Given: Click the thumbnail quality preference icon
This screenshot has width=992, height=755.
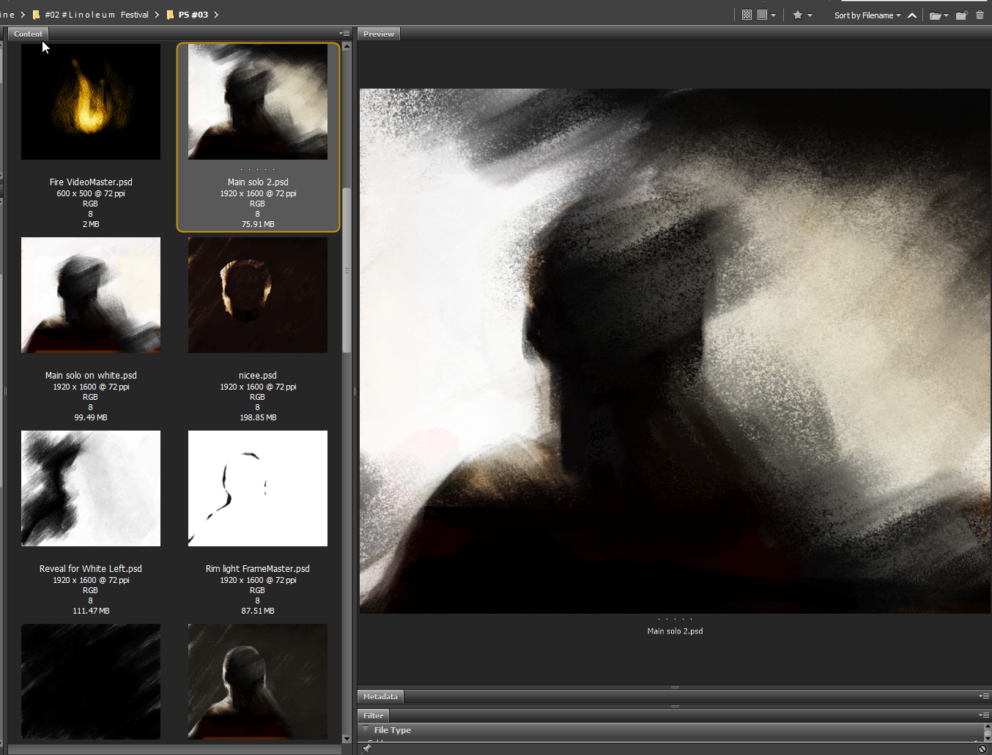Looking at the screenshot, I should pyautogui.click(x=747, y=15).
